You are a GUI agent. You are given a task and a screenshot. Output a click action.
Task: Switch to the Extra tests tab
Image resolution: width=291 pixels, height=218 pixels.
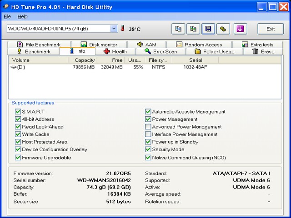[x=258, y=45]
